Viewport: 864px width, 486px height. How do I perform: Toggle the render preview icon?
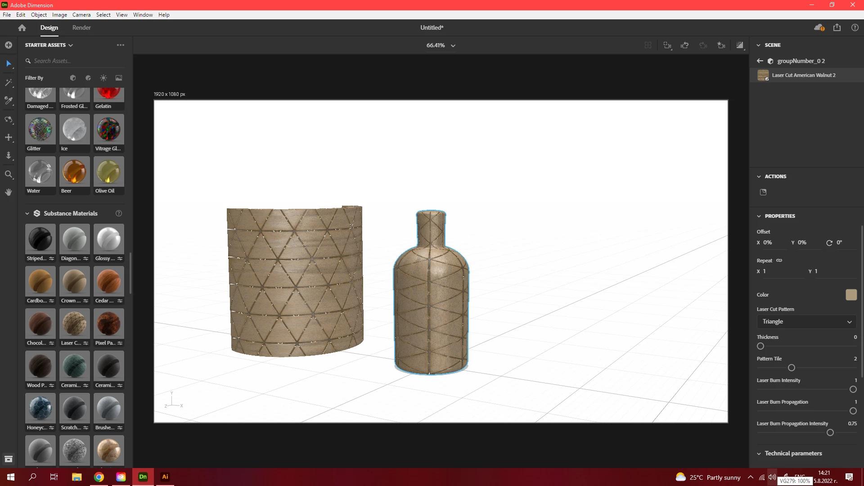[x=740, y=45]
